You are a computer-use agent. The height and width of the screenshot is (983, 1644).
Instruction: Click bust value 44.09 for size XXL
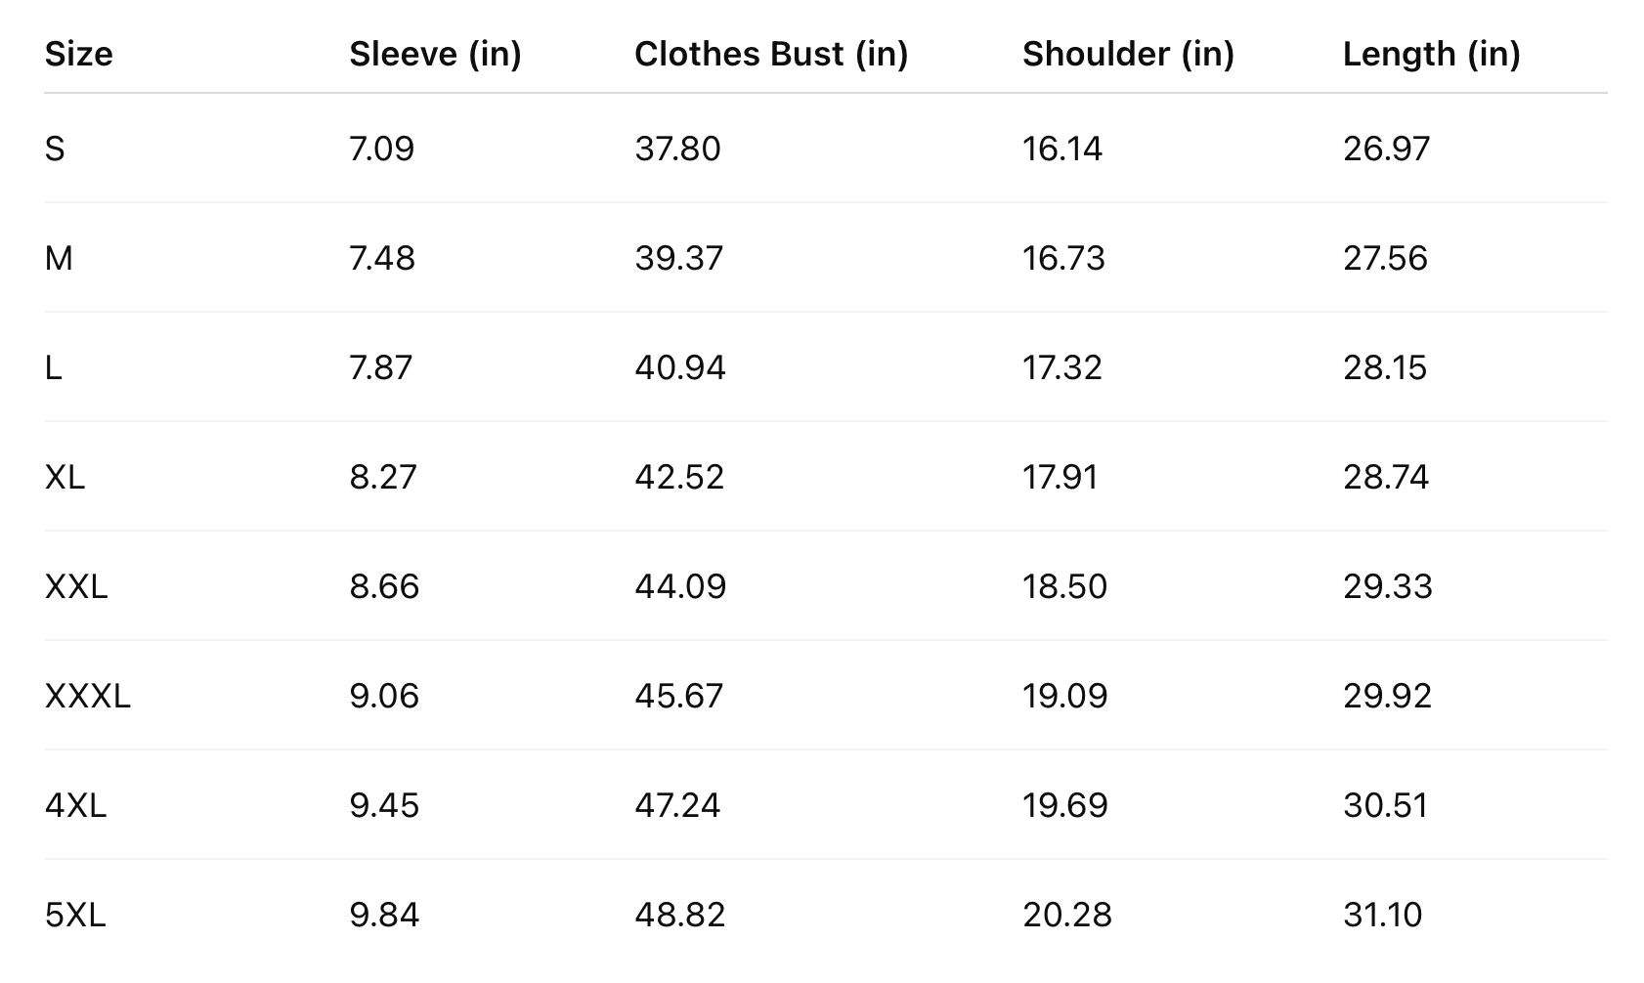[x=680, y=586]
